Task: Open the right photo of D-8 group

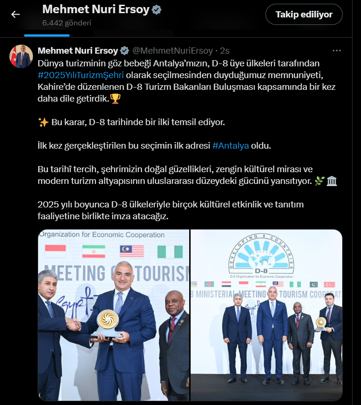Action: 266,315
